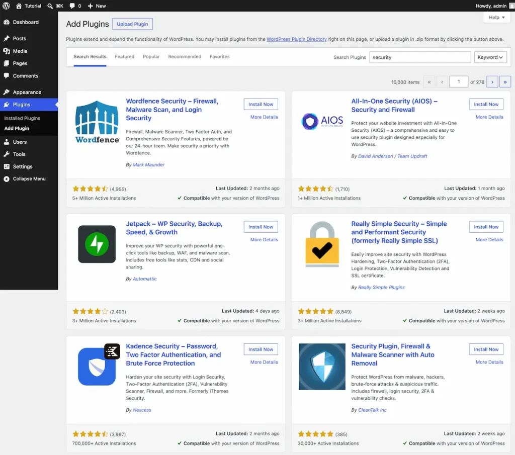Screen dimensions: 515x455
Task: Click the Really Simple Security plugin title
Action: coord(399,232)
